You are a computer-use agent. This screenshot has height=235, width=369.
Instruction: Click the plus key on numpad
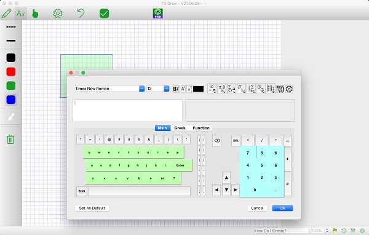[287, 159]
